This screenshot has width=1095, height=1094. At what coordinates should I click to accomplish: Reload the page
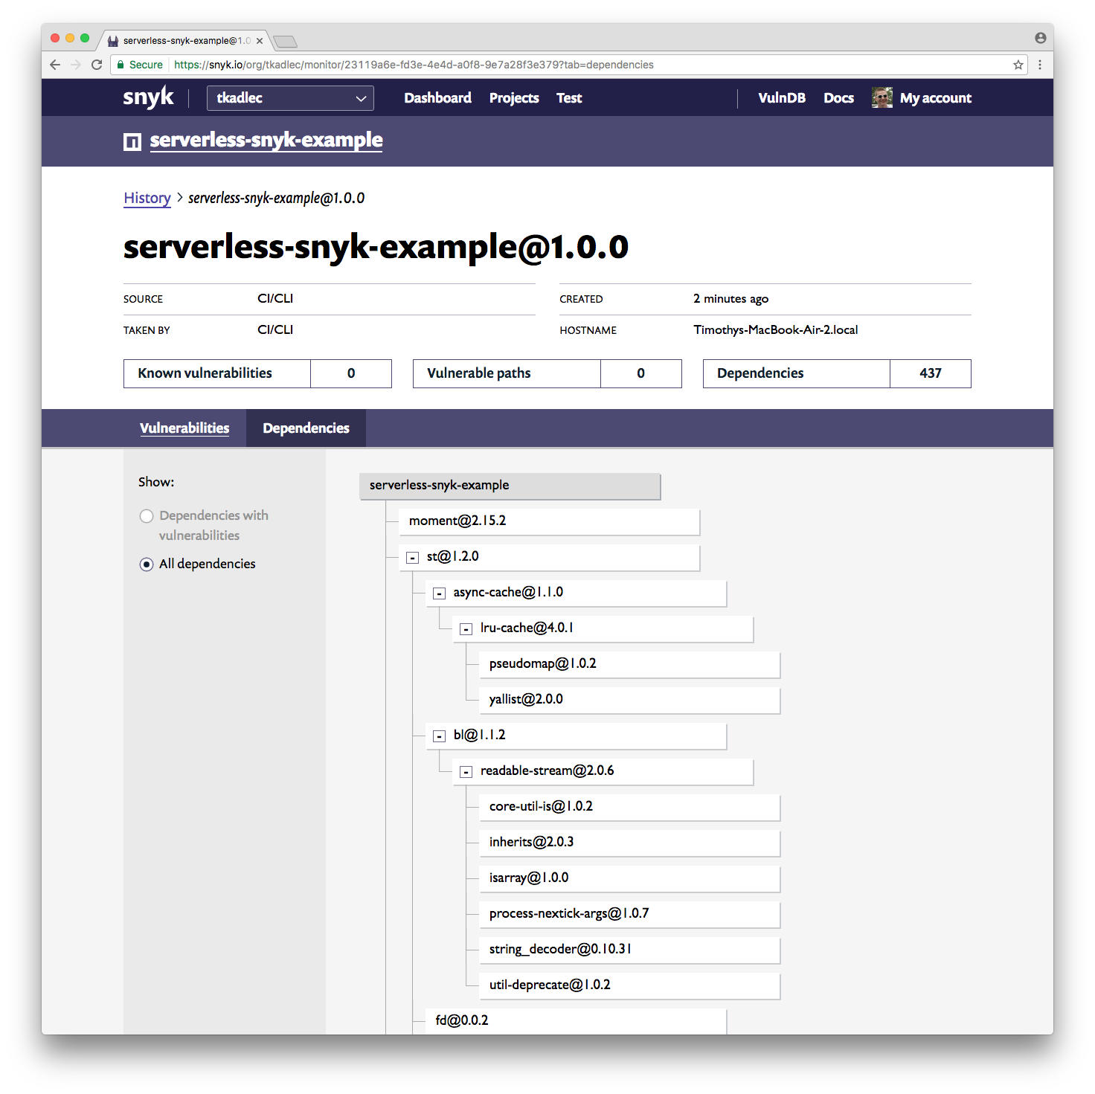click(97, 65)
